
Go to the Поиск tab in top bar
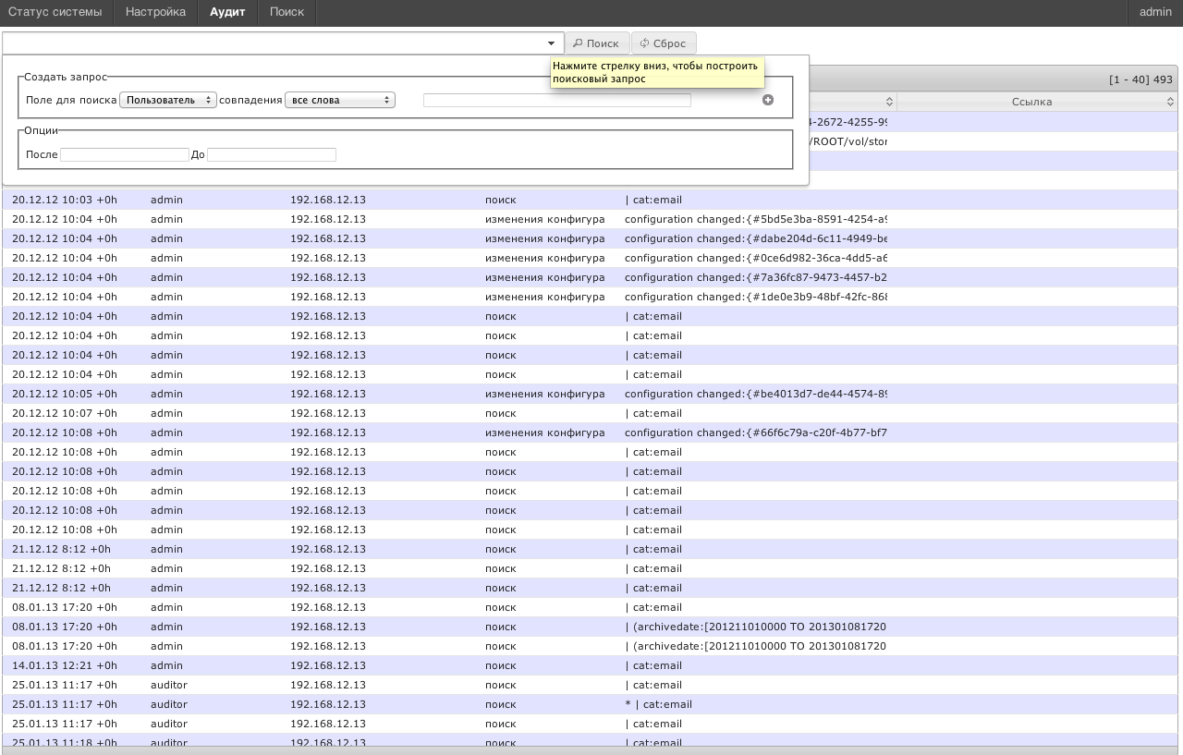click(x=287, y=12)
